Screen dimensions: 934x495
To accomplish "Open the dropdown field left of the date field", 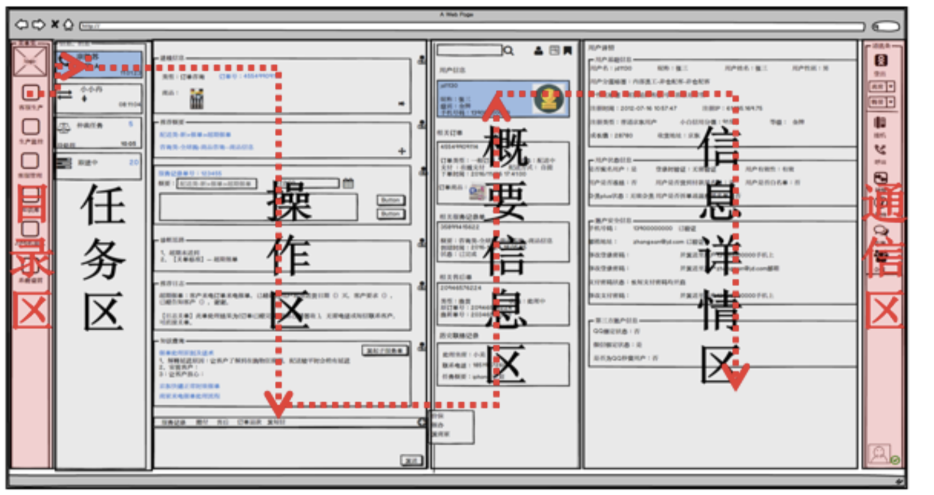I will [216, 184].
